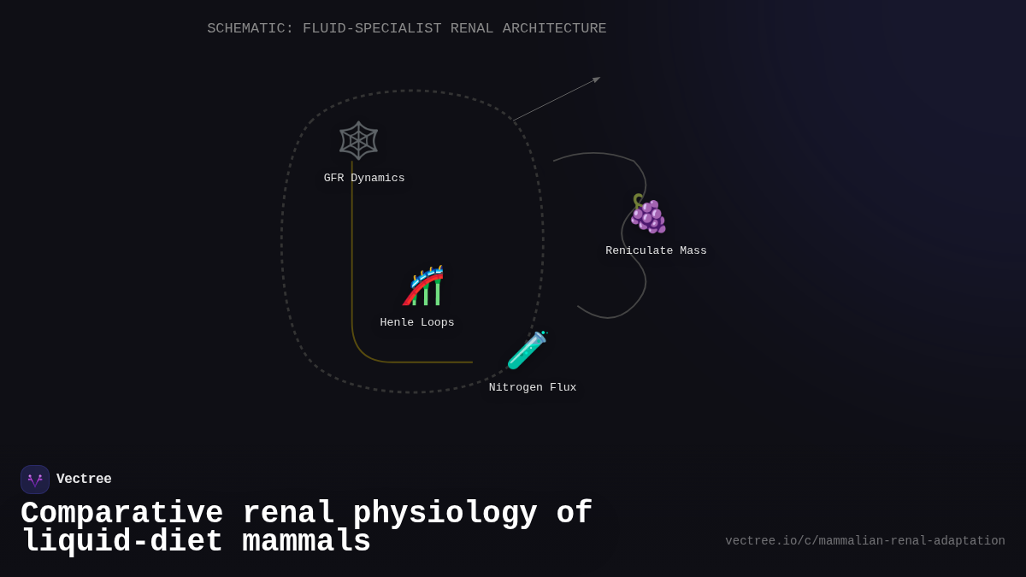The width and height of the screenshot is (1026, 577).
Task: Toggle the GFR Dynamics node label
Action: (364, 178)
